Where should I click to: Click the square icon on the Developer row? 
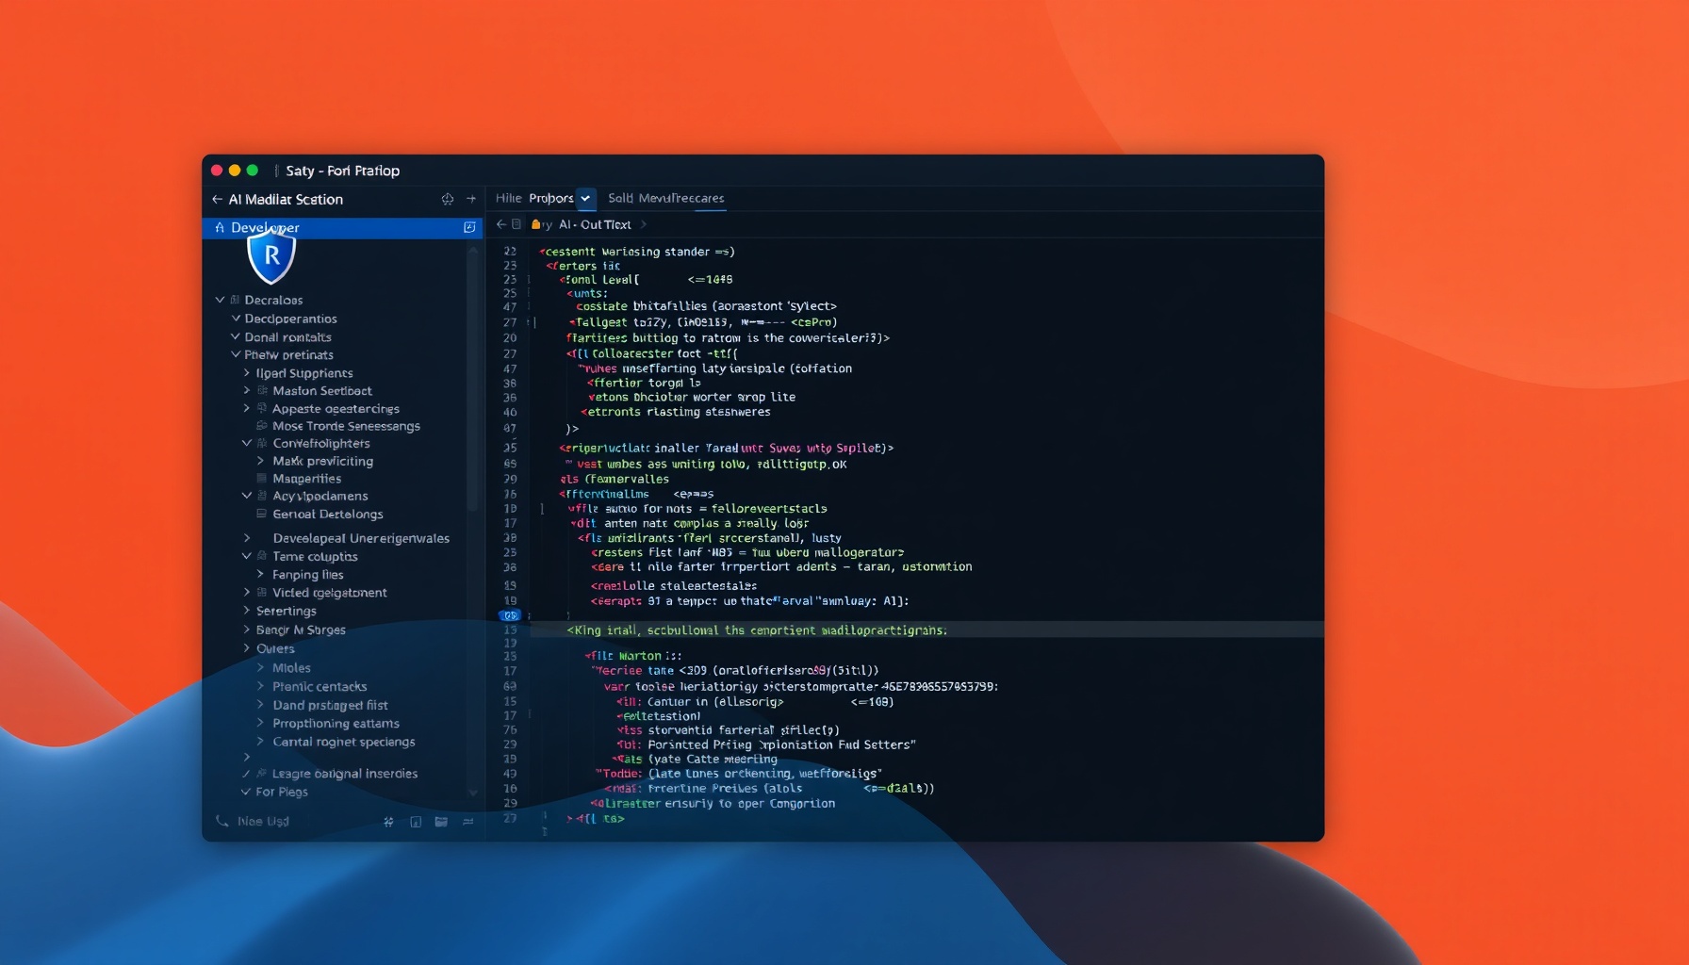(469, 227)
